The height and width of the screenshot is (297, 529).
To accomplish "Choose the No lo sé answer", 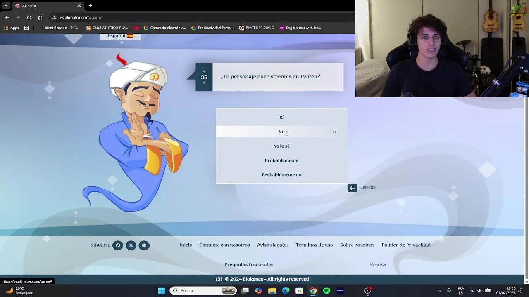I will [281, 146].
